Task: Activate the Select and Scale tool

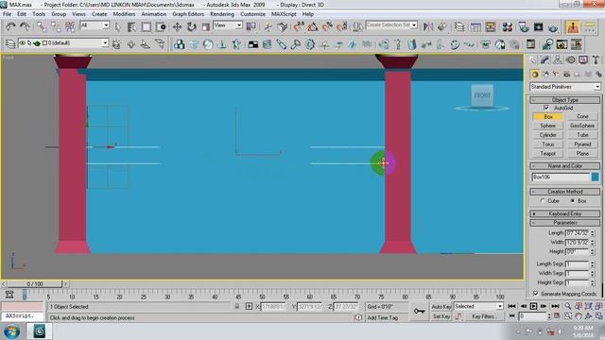Action: pyautogui.click(x=206, y=26)
